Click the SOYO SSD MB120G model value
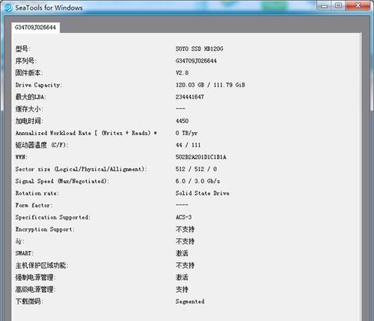The image size is (374, 321). click(x=199, y=49)
